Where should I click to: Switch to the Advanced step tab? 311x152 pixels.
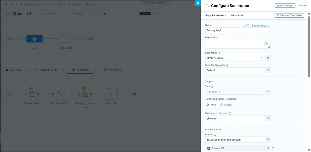pos(236,15)
